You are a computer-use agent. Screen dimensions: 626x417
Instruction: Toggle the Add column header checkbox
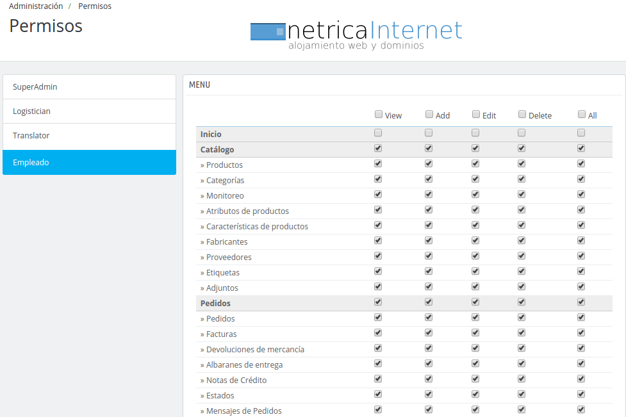point(429,115)
